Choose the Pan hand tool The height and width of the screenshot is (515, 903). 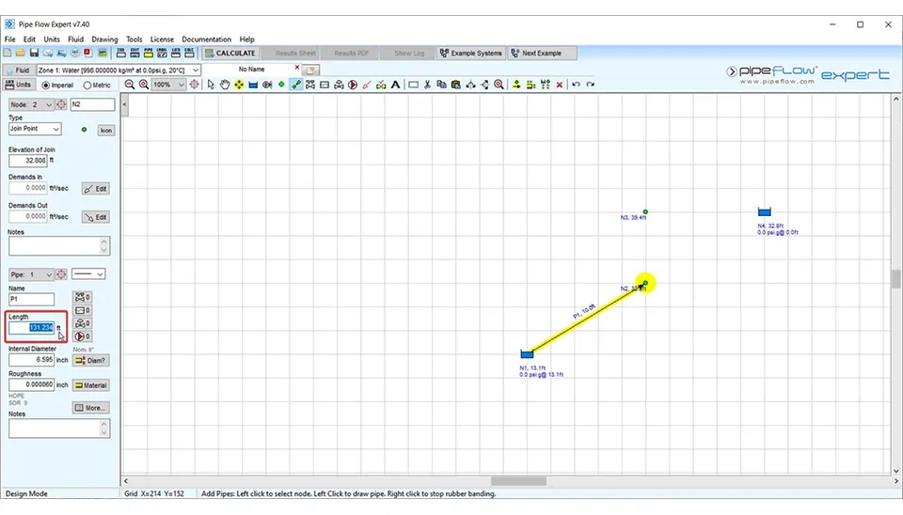click(x=225, y=85)
